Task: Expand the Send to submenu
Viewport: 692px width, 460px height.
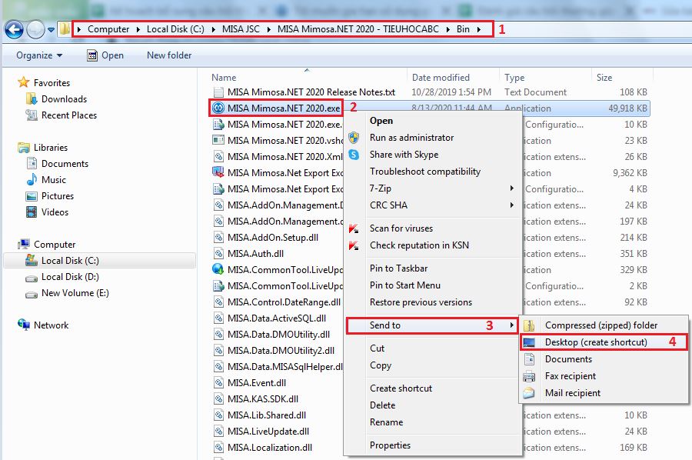Action: [511, 325]
